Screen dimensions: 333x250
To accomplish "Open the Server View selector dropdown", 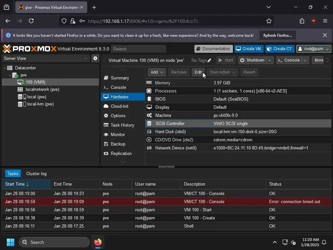I will pyautogui.click(x=46, y=58).
